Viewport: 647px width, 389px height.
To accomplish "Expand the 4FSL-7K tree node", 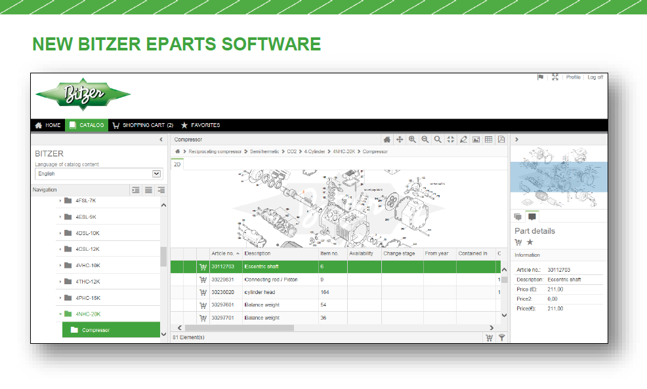I will 60,201.
